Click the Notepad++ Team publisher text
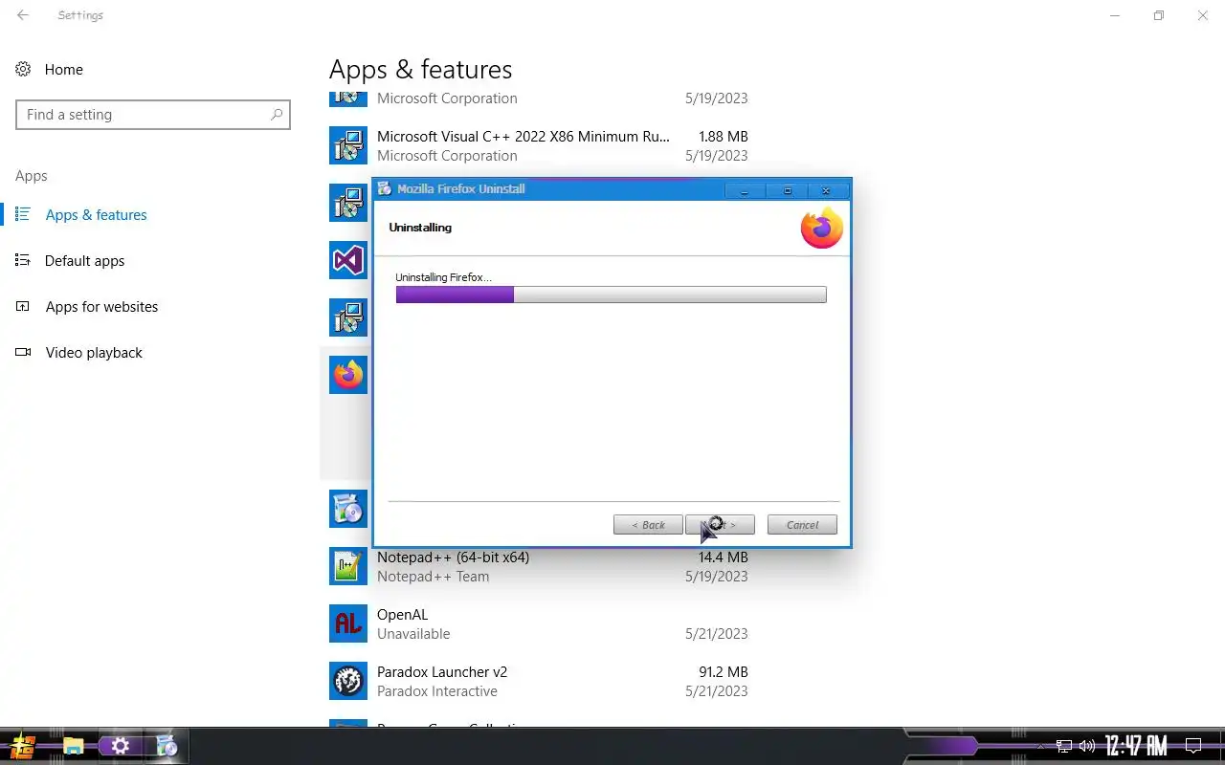This screenshot has width=1225, height=765. (433, 577)
